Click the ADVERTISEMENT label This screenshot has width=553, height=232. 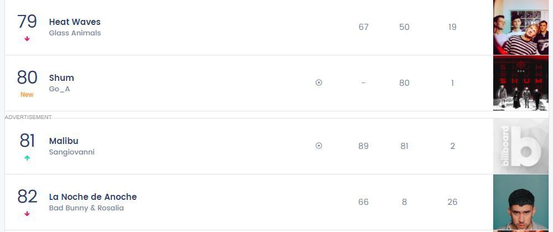(x=28, y=117)
